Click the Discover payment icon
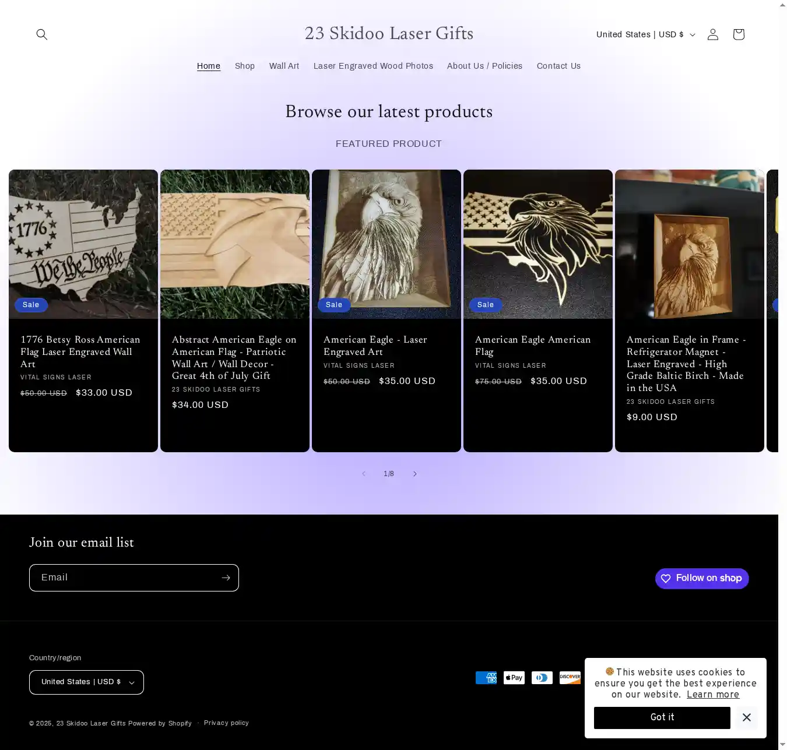 tap(570, 678)
